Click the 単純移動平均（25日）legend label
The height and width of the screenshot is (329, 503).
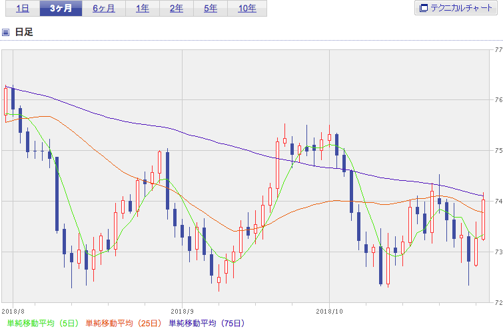tap(123, 323)
